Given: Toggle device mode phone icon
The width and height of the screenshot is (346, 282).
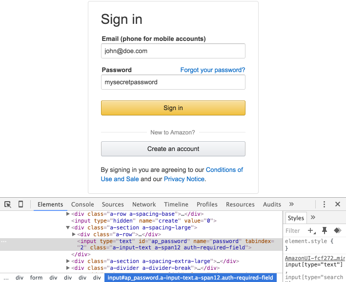Looking at the screenshot, I should pos(20,205).
